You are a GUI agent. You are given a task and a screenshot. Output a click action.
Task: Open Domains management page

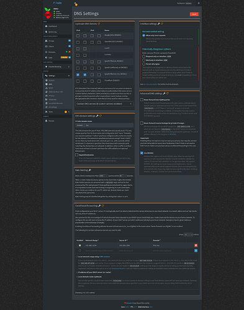click(57, 52)
